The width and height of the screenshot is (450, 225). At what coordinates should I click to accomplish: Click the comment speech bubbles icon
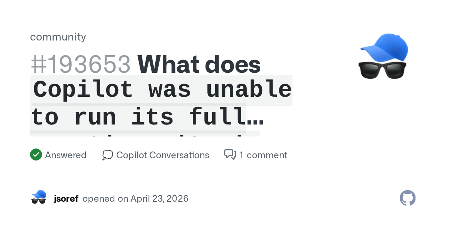tap(230, 154)
